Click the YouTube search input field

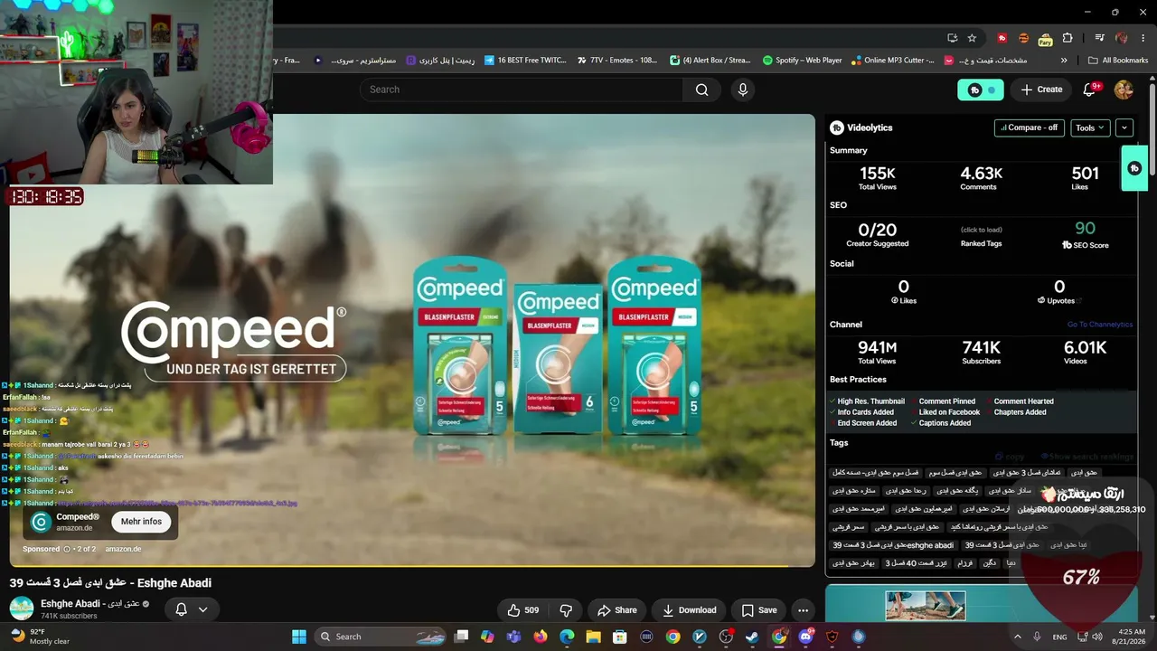pyautogui.click(x=522, y=90)
